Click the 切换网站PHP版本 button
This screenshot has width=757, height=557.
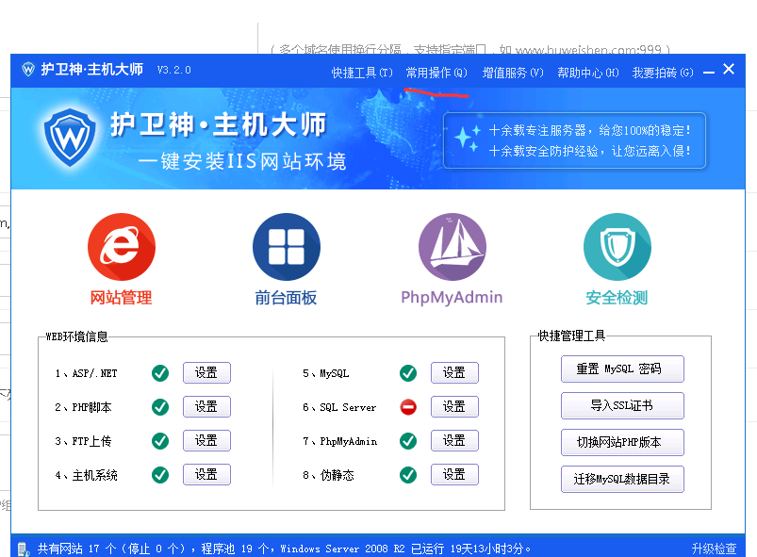(622, 442)
